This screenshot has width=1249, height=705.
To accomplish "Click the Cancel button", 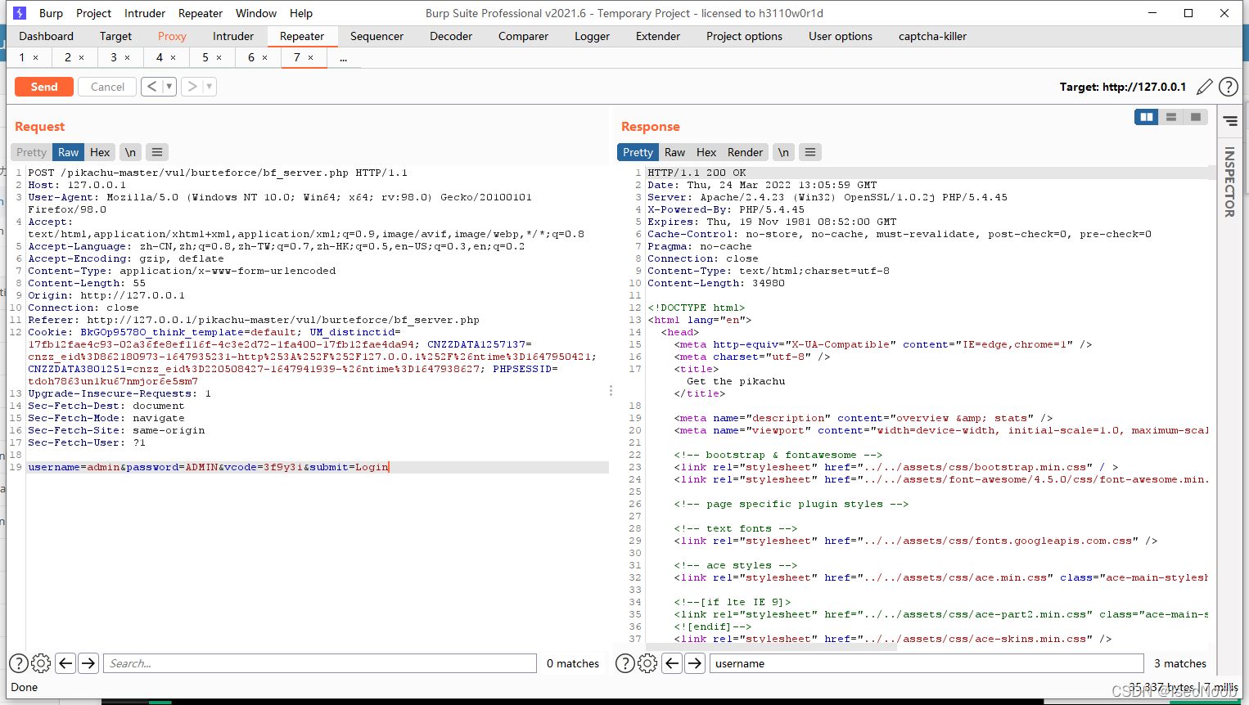I will pyautogui.click(x=107, y=87).
